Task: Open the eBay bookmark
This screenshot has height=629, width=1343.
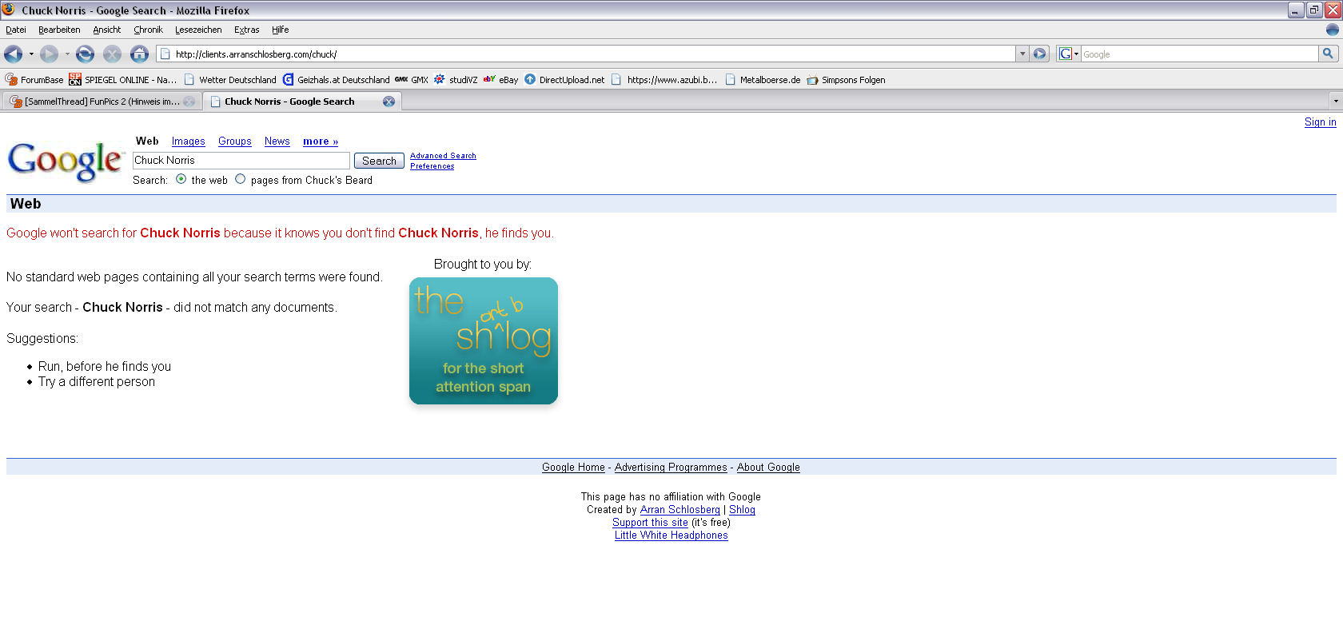Action: [x=501, y=79]
